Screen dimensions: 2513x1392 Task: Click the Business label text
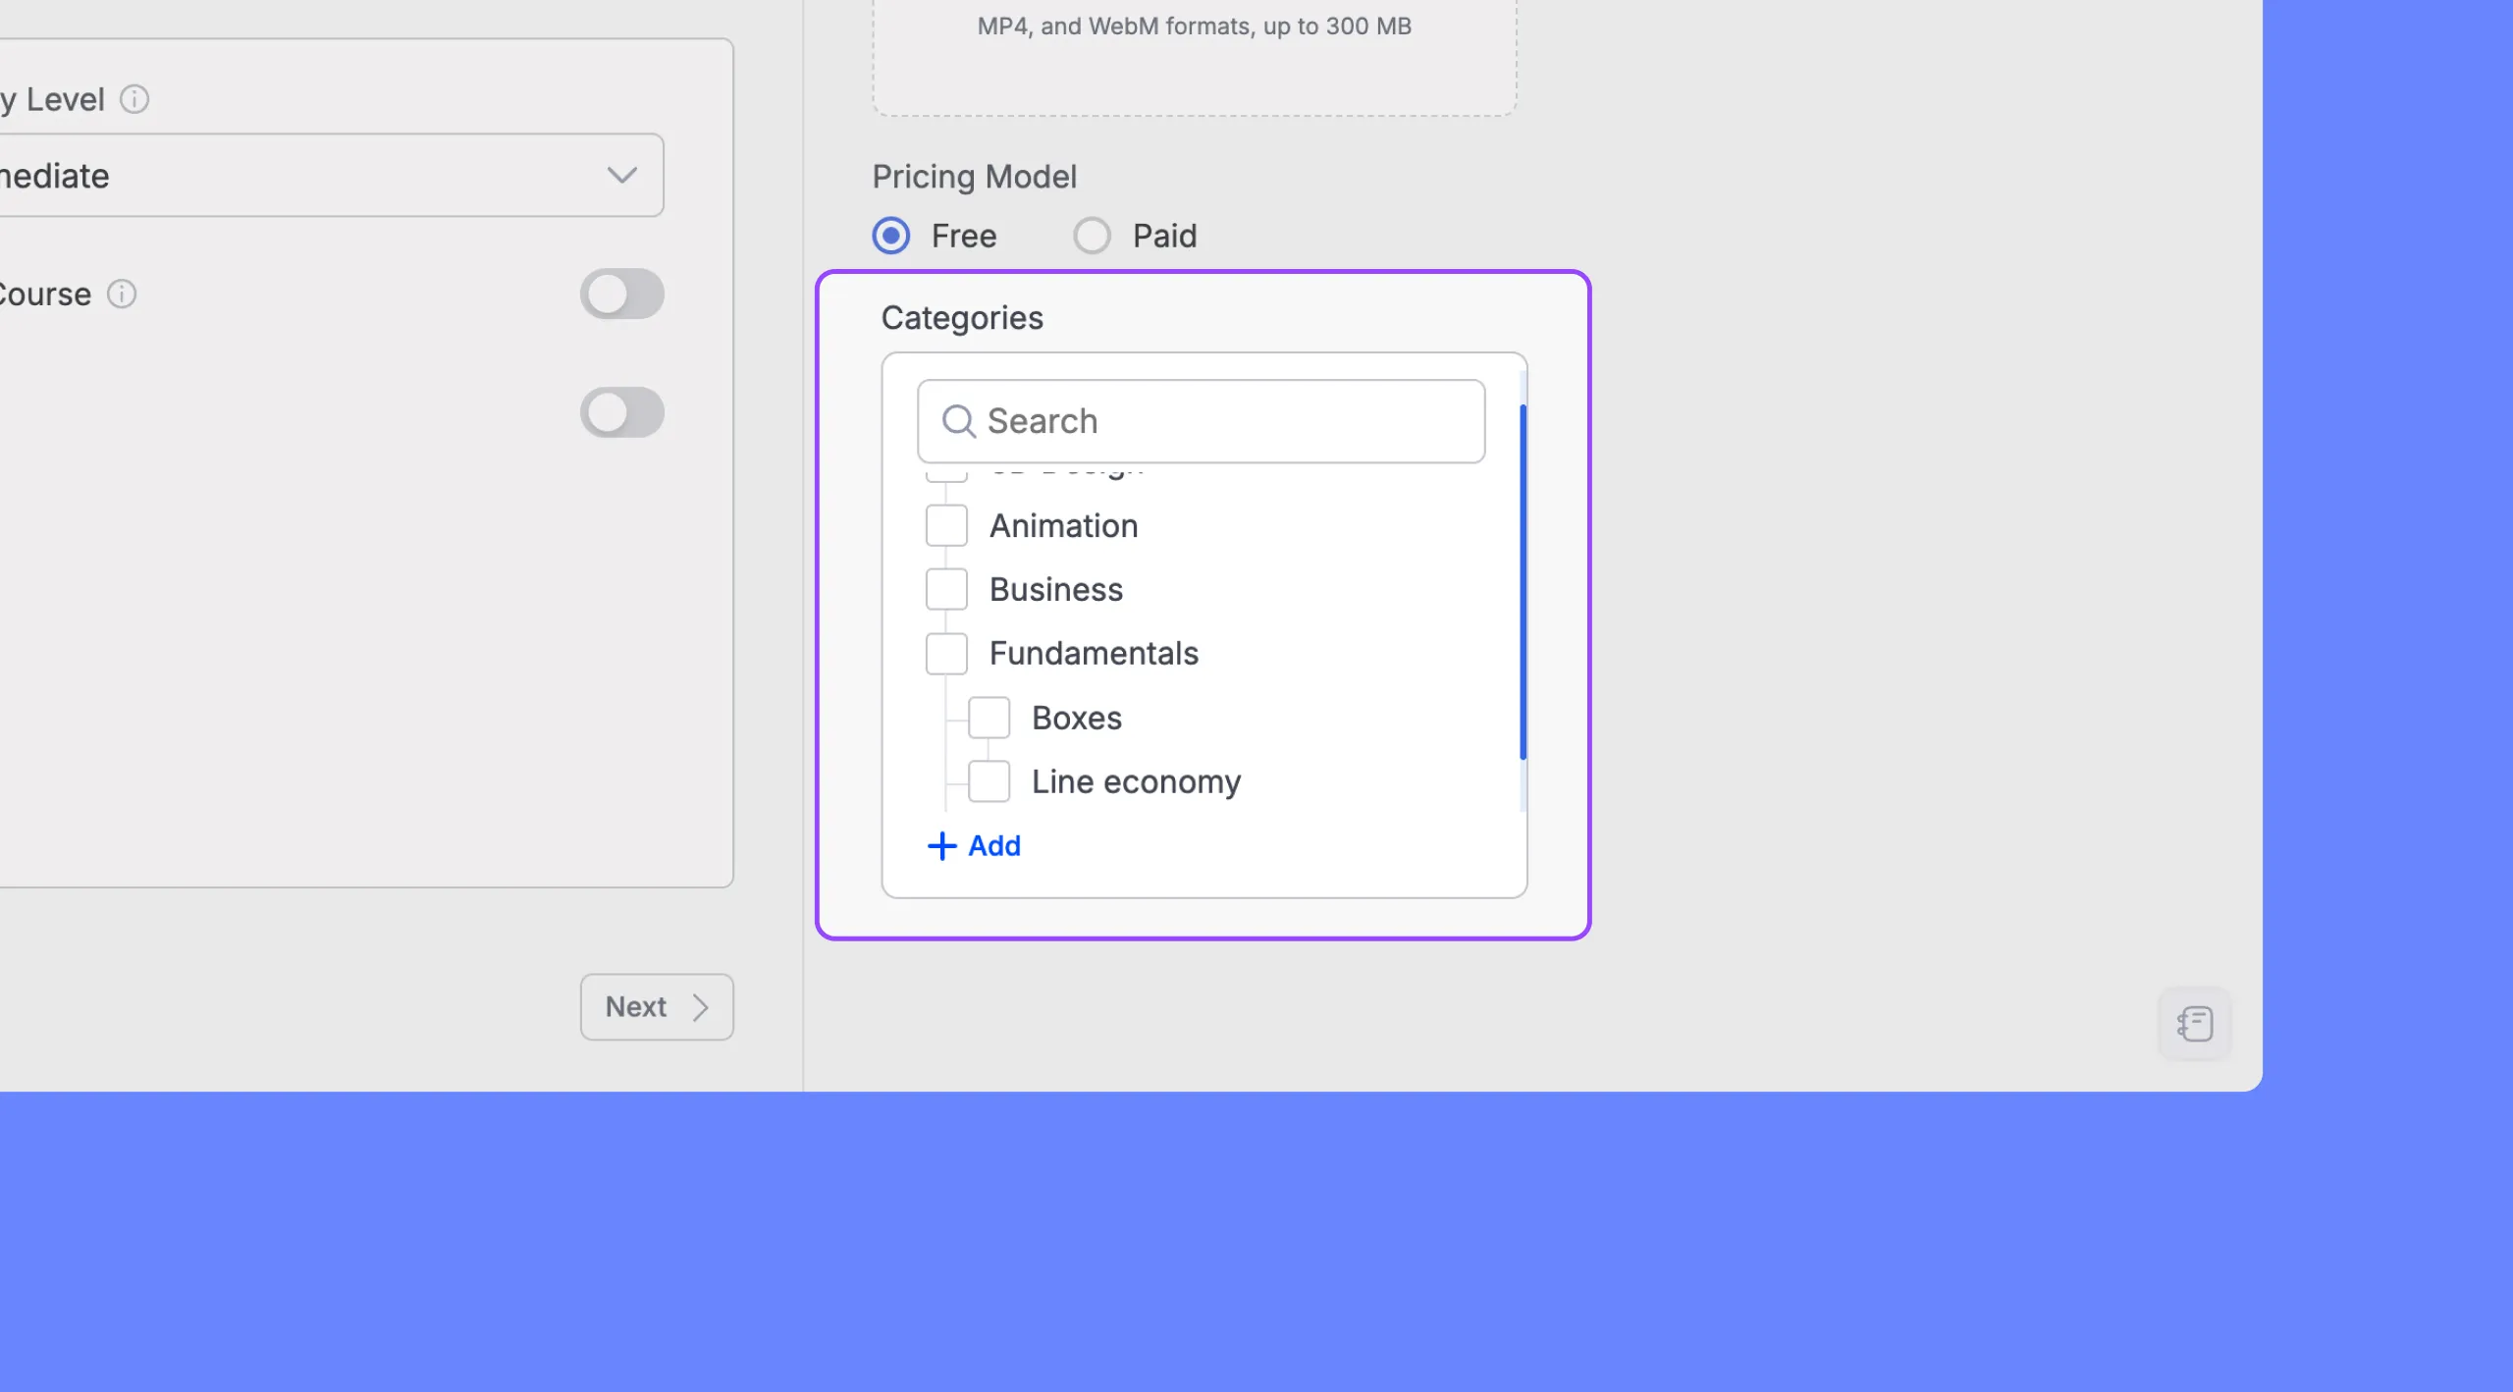coord(1056,590)
